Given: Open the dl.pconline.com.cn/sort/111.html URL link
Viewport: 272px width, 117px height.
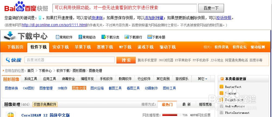Looking at the screenshot, I should point(54,25).
